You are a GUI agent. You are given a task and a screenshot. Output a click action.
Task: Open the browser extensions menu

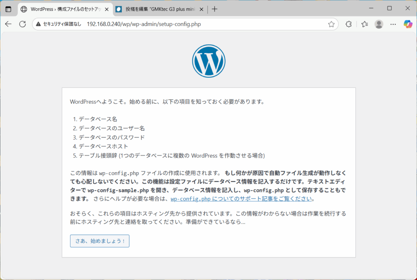tap(348, 24)
